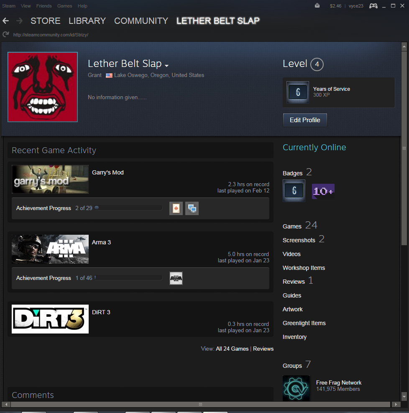Image resolution: width=409 pixels, height=413 pixels.
Task: Open the Artwork sidebar link
Action: (x=293, y=309)
